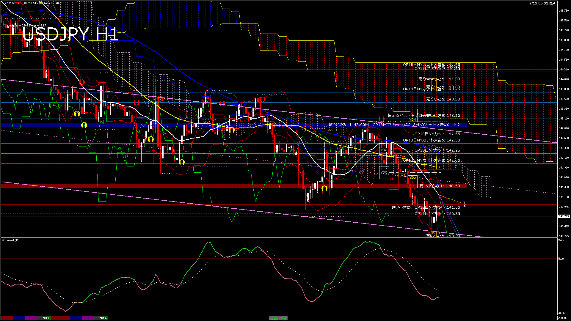571x321 pixels.
Task: Click the yellow buy arrow marker on the blue 143.00 band at far left
Action: pos(84,125)
